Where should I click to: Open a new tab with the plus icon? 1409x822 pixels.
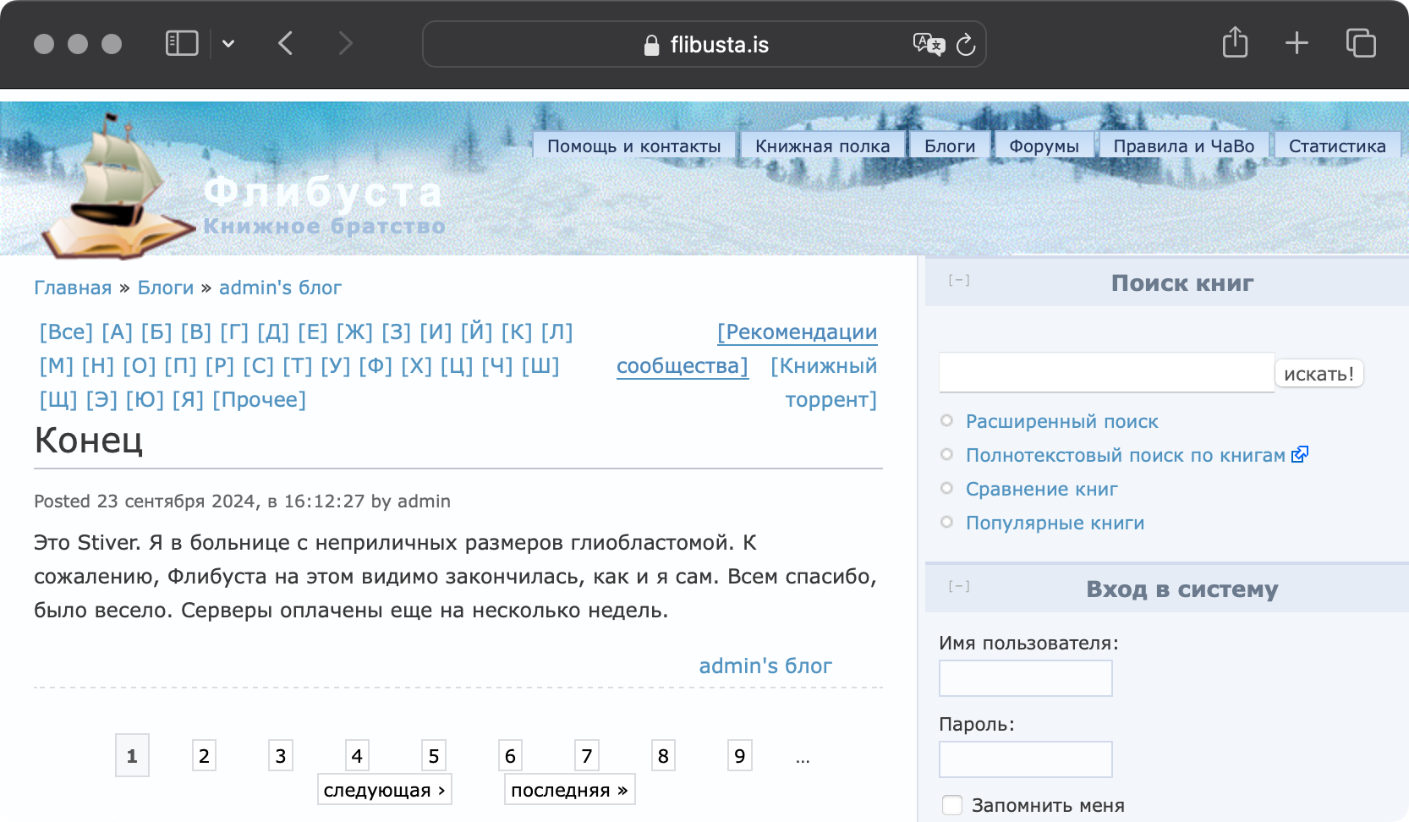pos(1297,43)
